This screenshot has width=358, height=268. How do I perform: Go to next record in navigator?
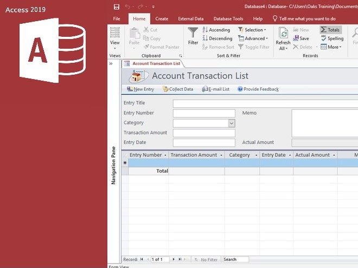point(174,259)
